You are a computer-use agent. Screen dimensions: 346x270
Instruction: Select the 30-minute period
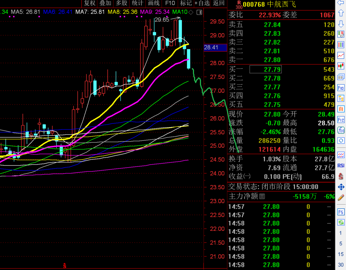click(x=340, y=265)
